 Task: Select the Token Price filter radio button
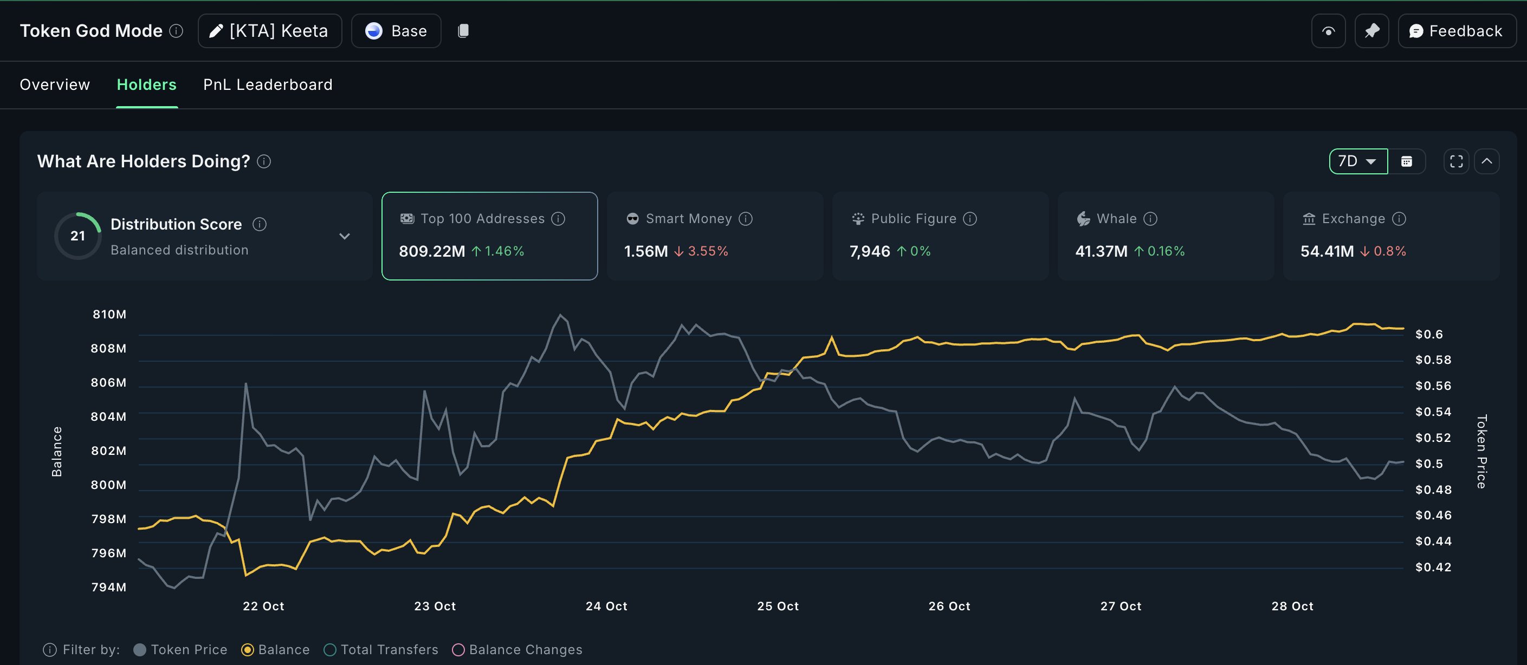click(x=140, y=650)
